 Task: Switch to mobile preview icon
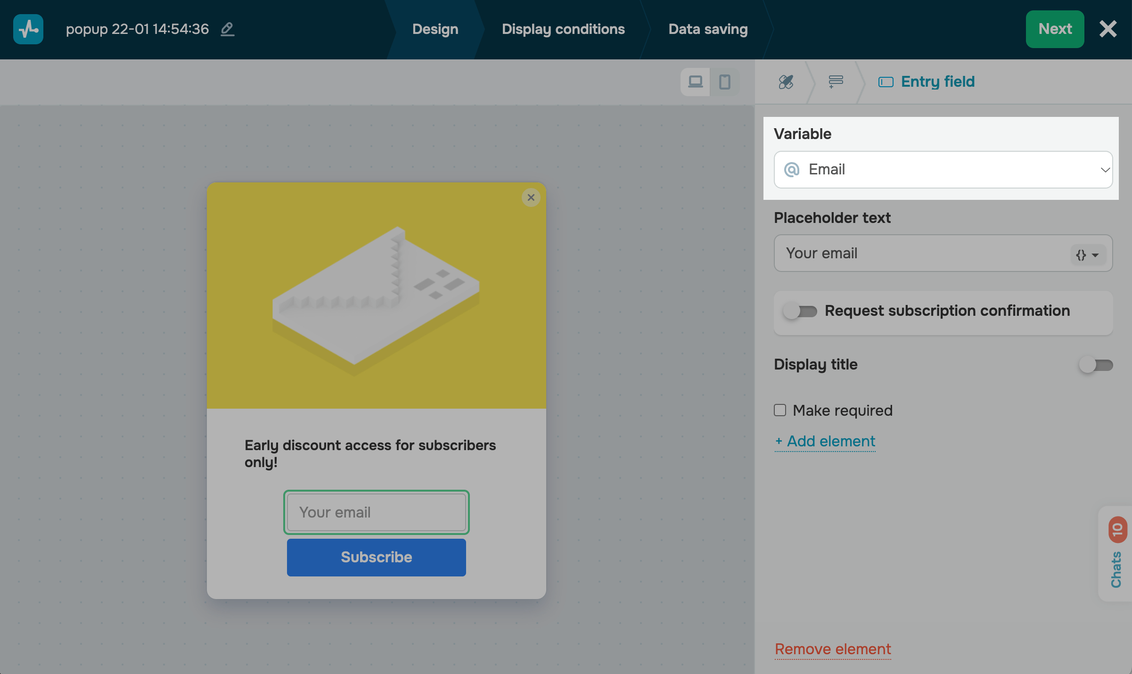(x=725, y=82)
